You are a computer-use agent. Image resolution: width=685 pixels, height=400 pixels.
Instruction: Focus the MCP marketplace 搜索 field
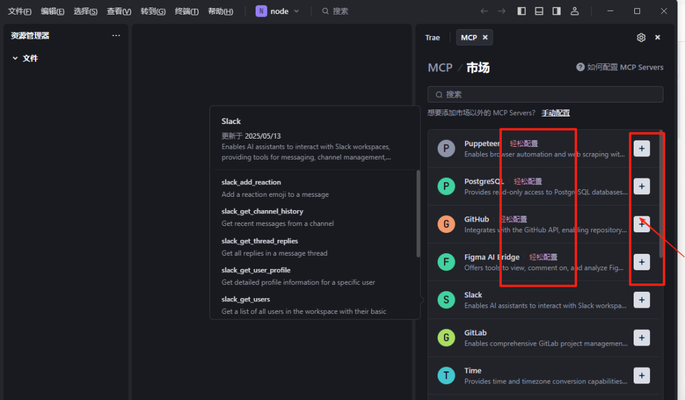(x=545, y=94)
